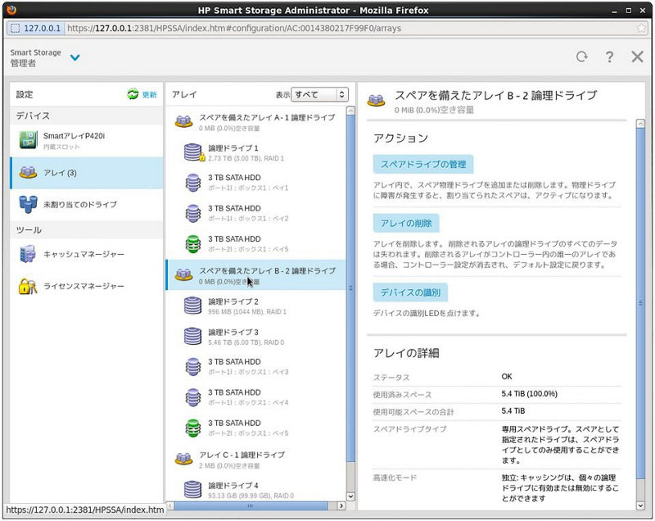Open ライセンスマネージャー tool
The height and width of the screenshot is (521, 655).
click(84, 286)
